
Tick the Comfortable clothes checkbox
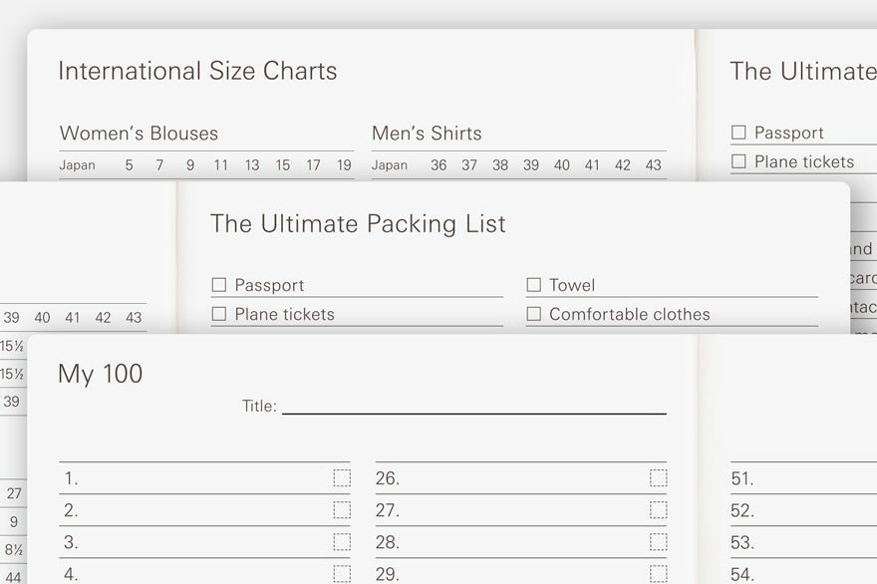533,314
